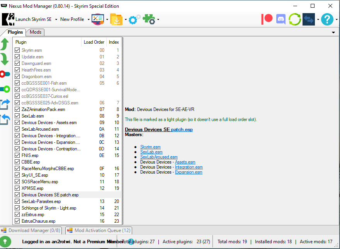340x249 pixels.
Task: Switch to the Plugins tab
Action: pos(15,32)
